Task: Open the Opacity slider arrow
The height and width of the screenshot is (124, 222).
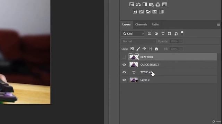Action: point(181,41)
